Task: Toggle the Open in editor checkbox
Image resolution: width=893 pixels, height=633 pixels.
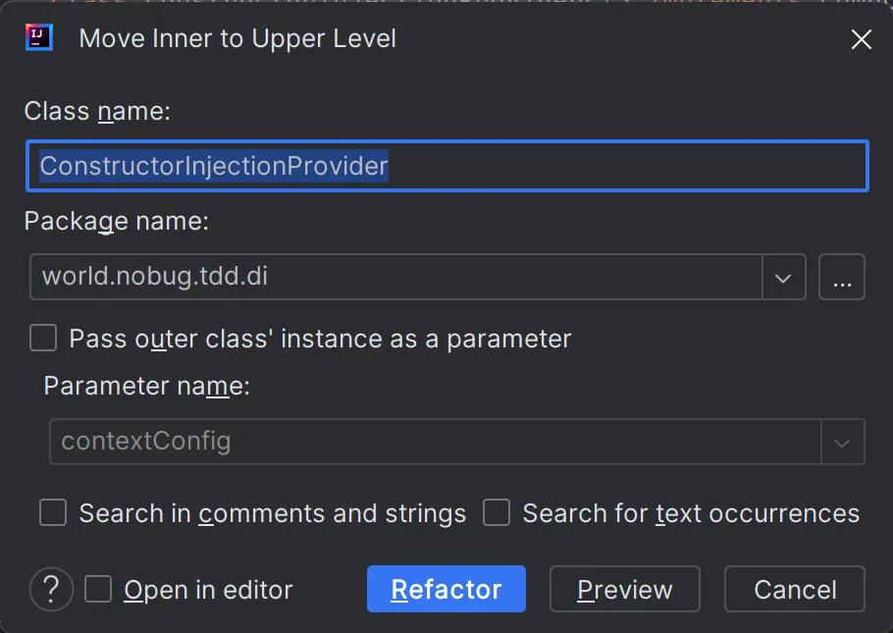Action: [98, 589]
